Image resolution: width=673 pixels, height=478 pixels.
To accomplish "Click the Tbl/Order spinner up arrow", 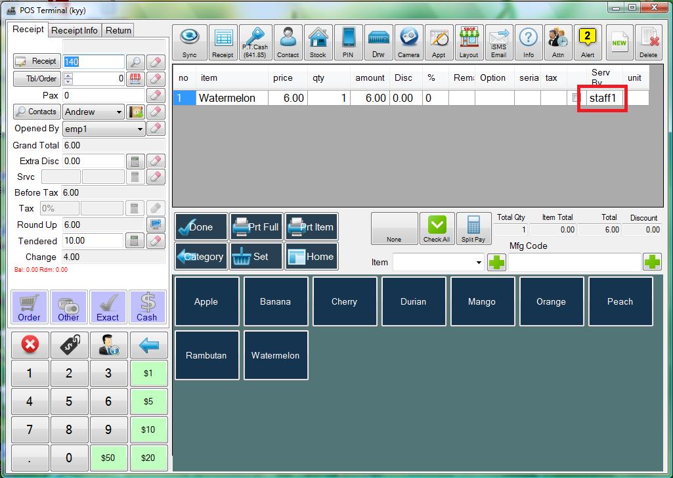I will coord(68,76).
